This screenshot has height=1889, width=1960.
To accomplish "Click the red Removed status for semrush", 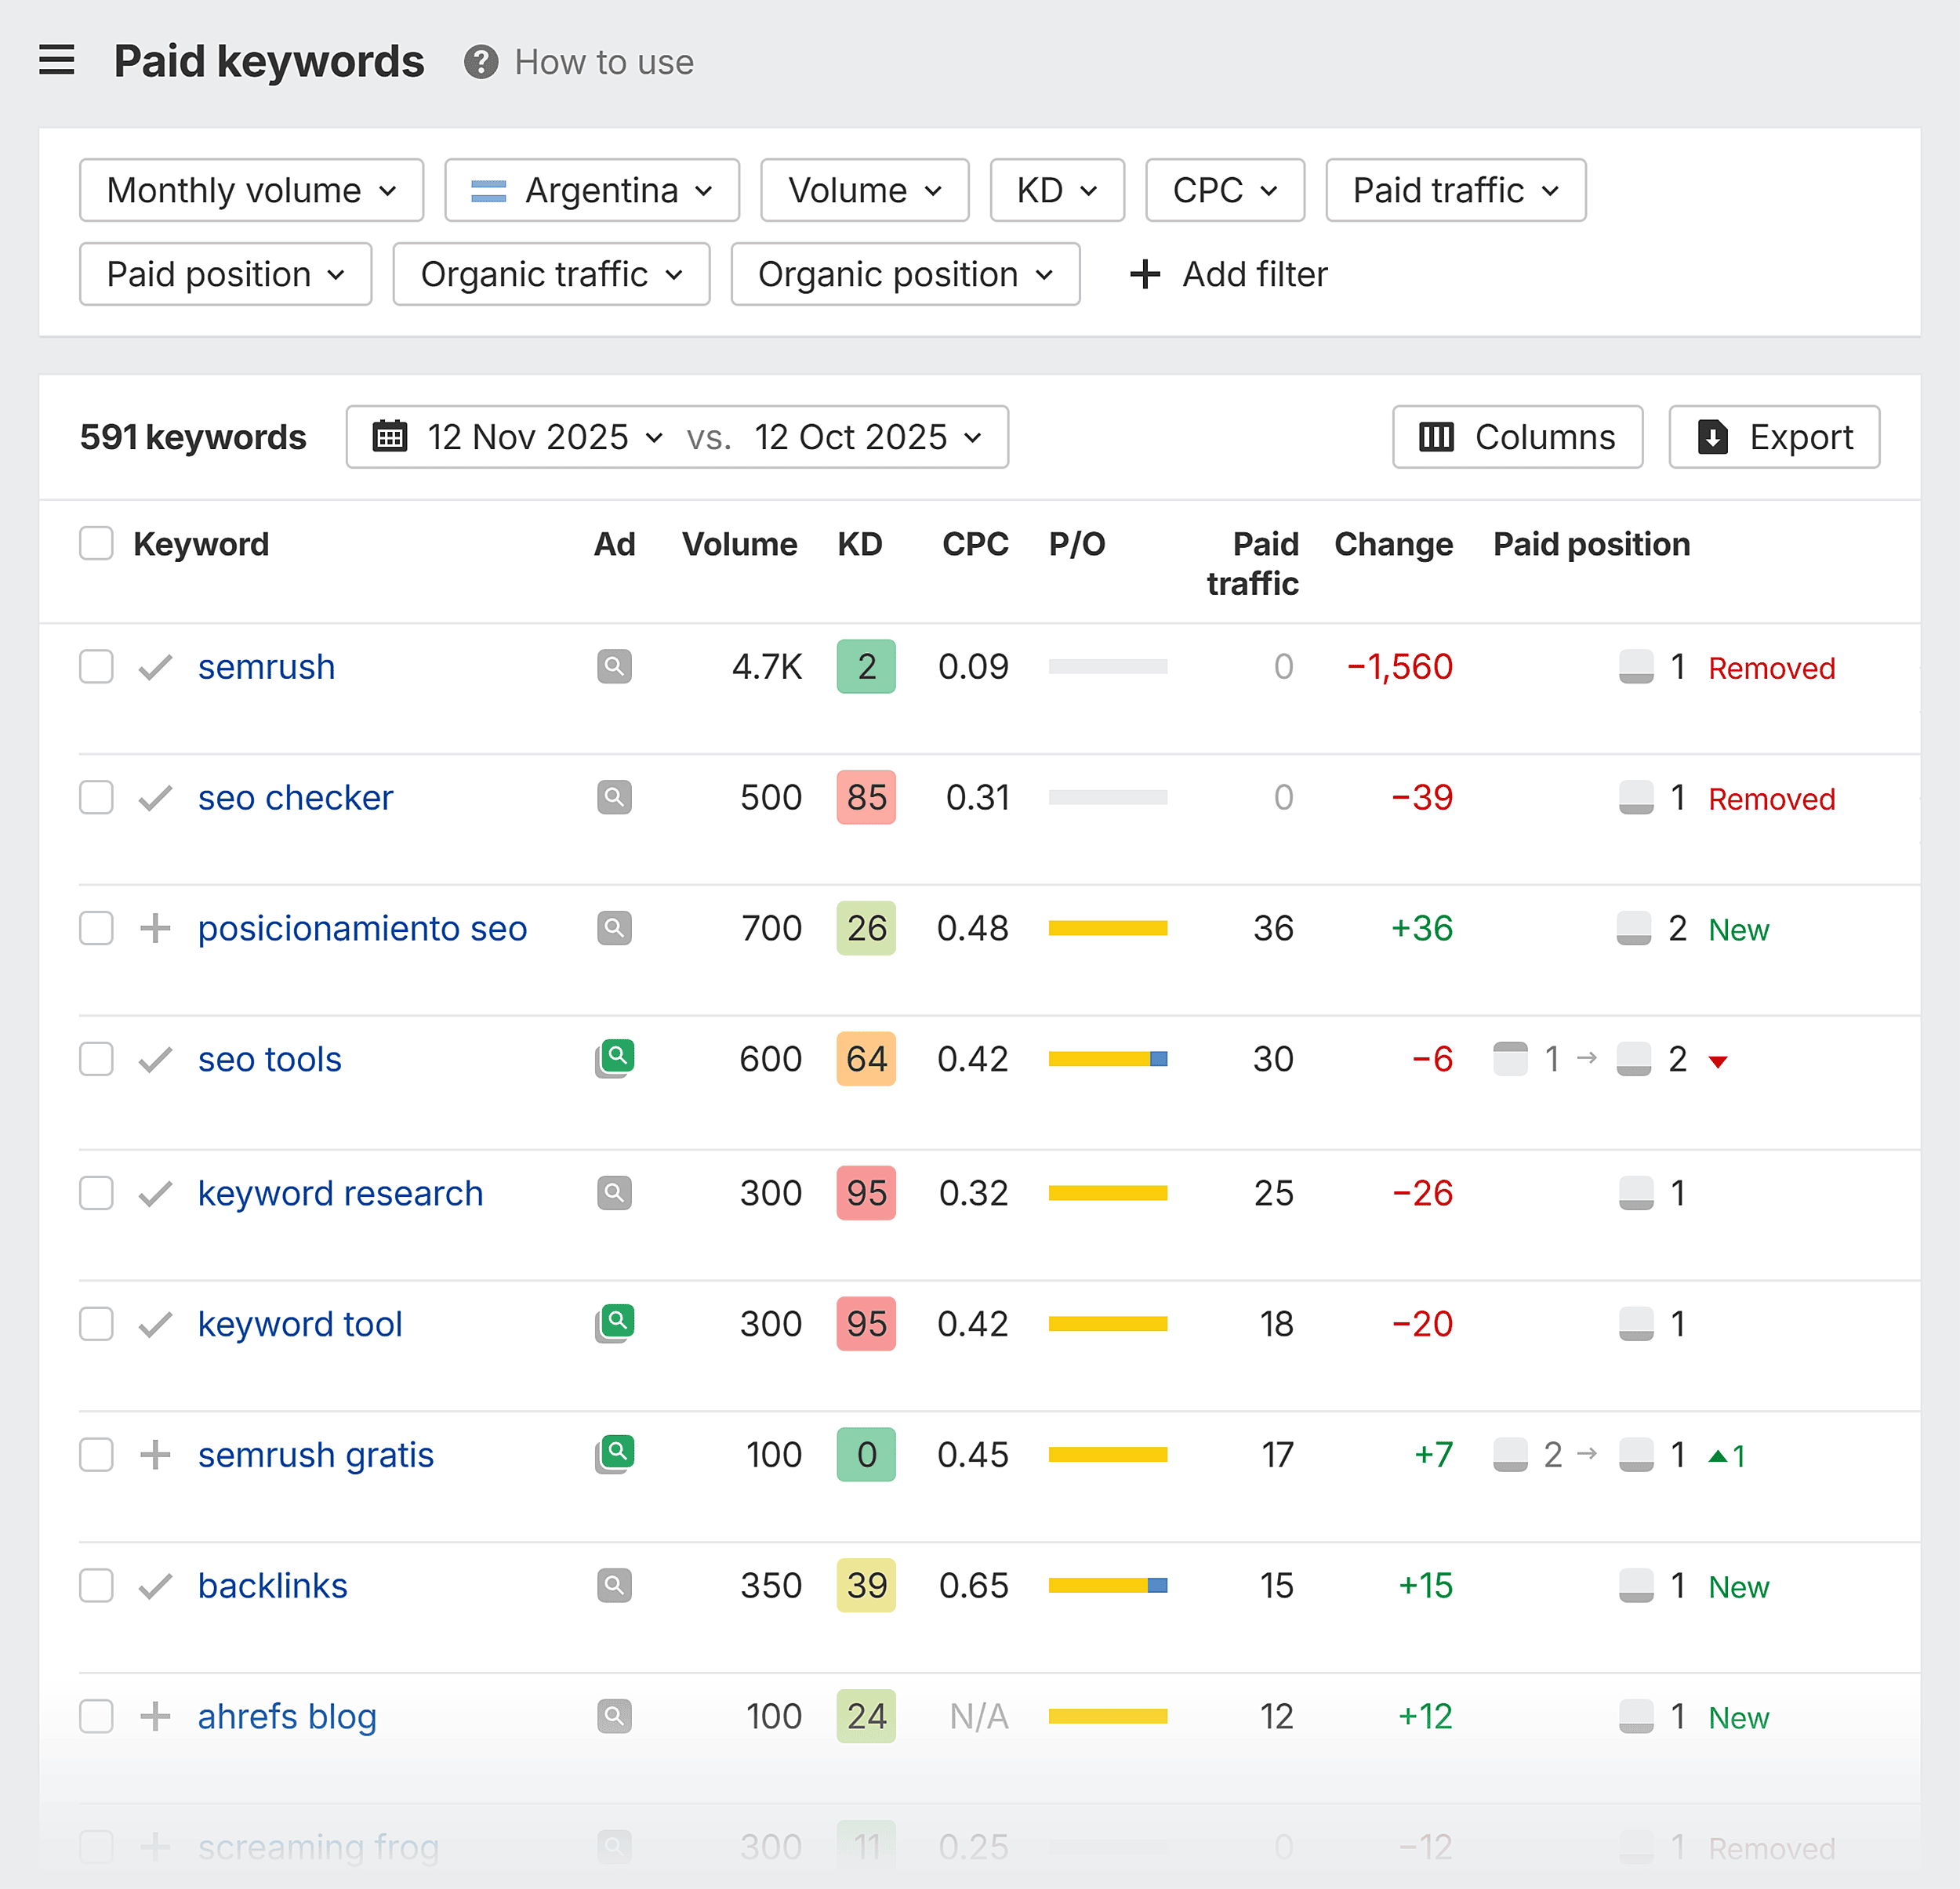I will pos(1771,667).
